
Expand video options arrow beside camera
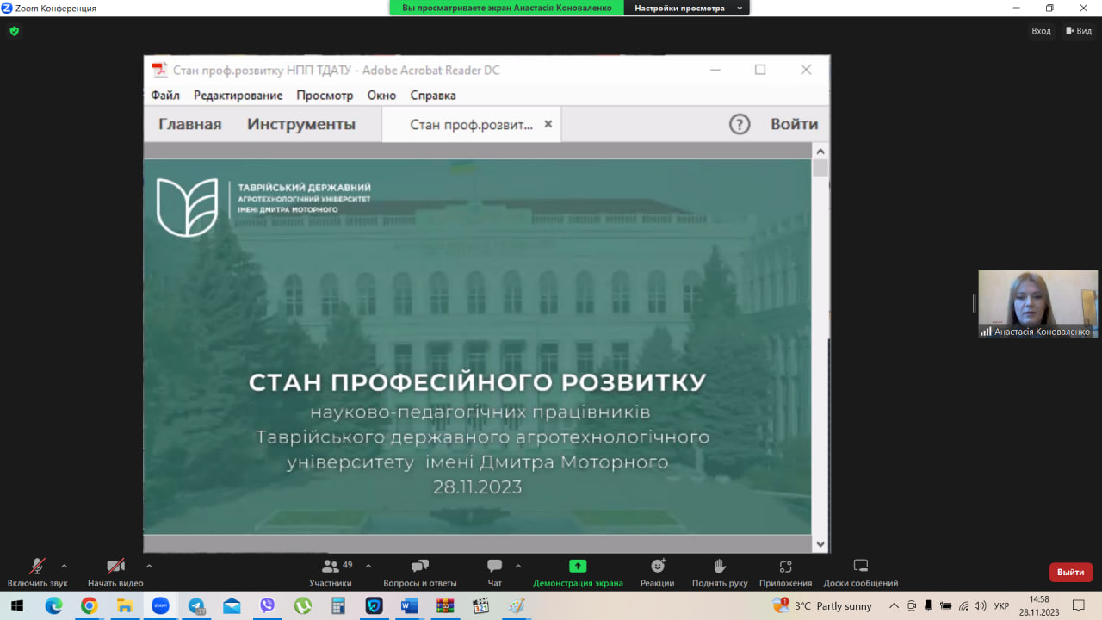[x=149, y=566]
